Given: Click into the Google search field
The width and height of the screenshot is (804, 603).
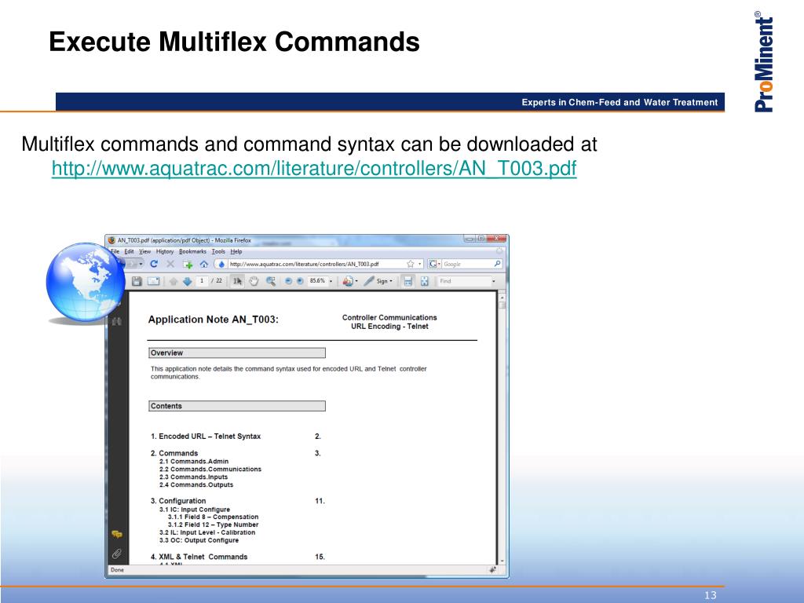Looking at the screenshot, I should pos(468,264).
